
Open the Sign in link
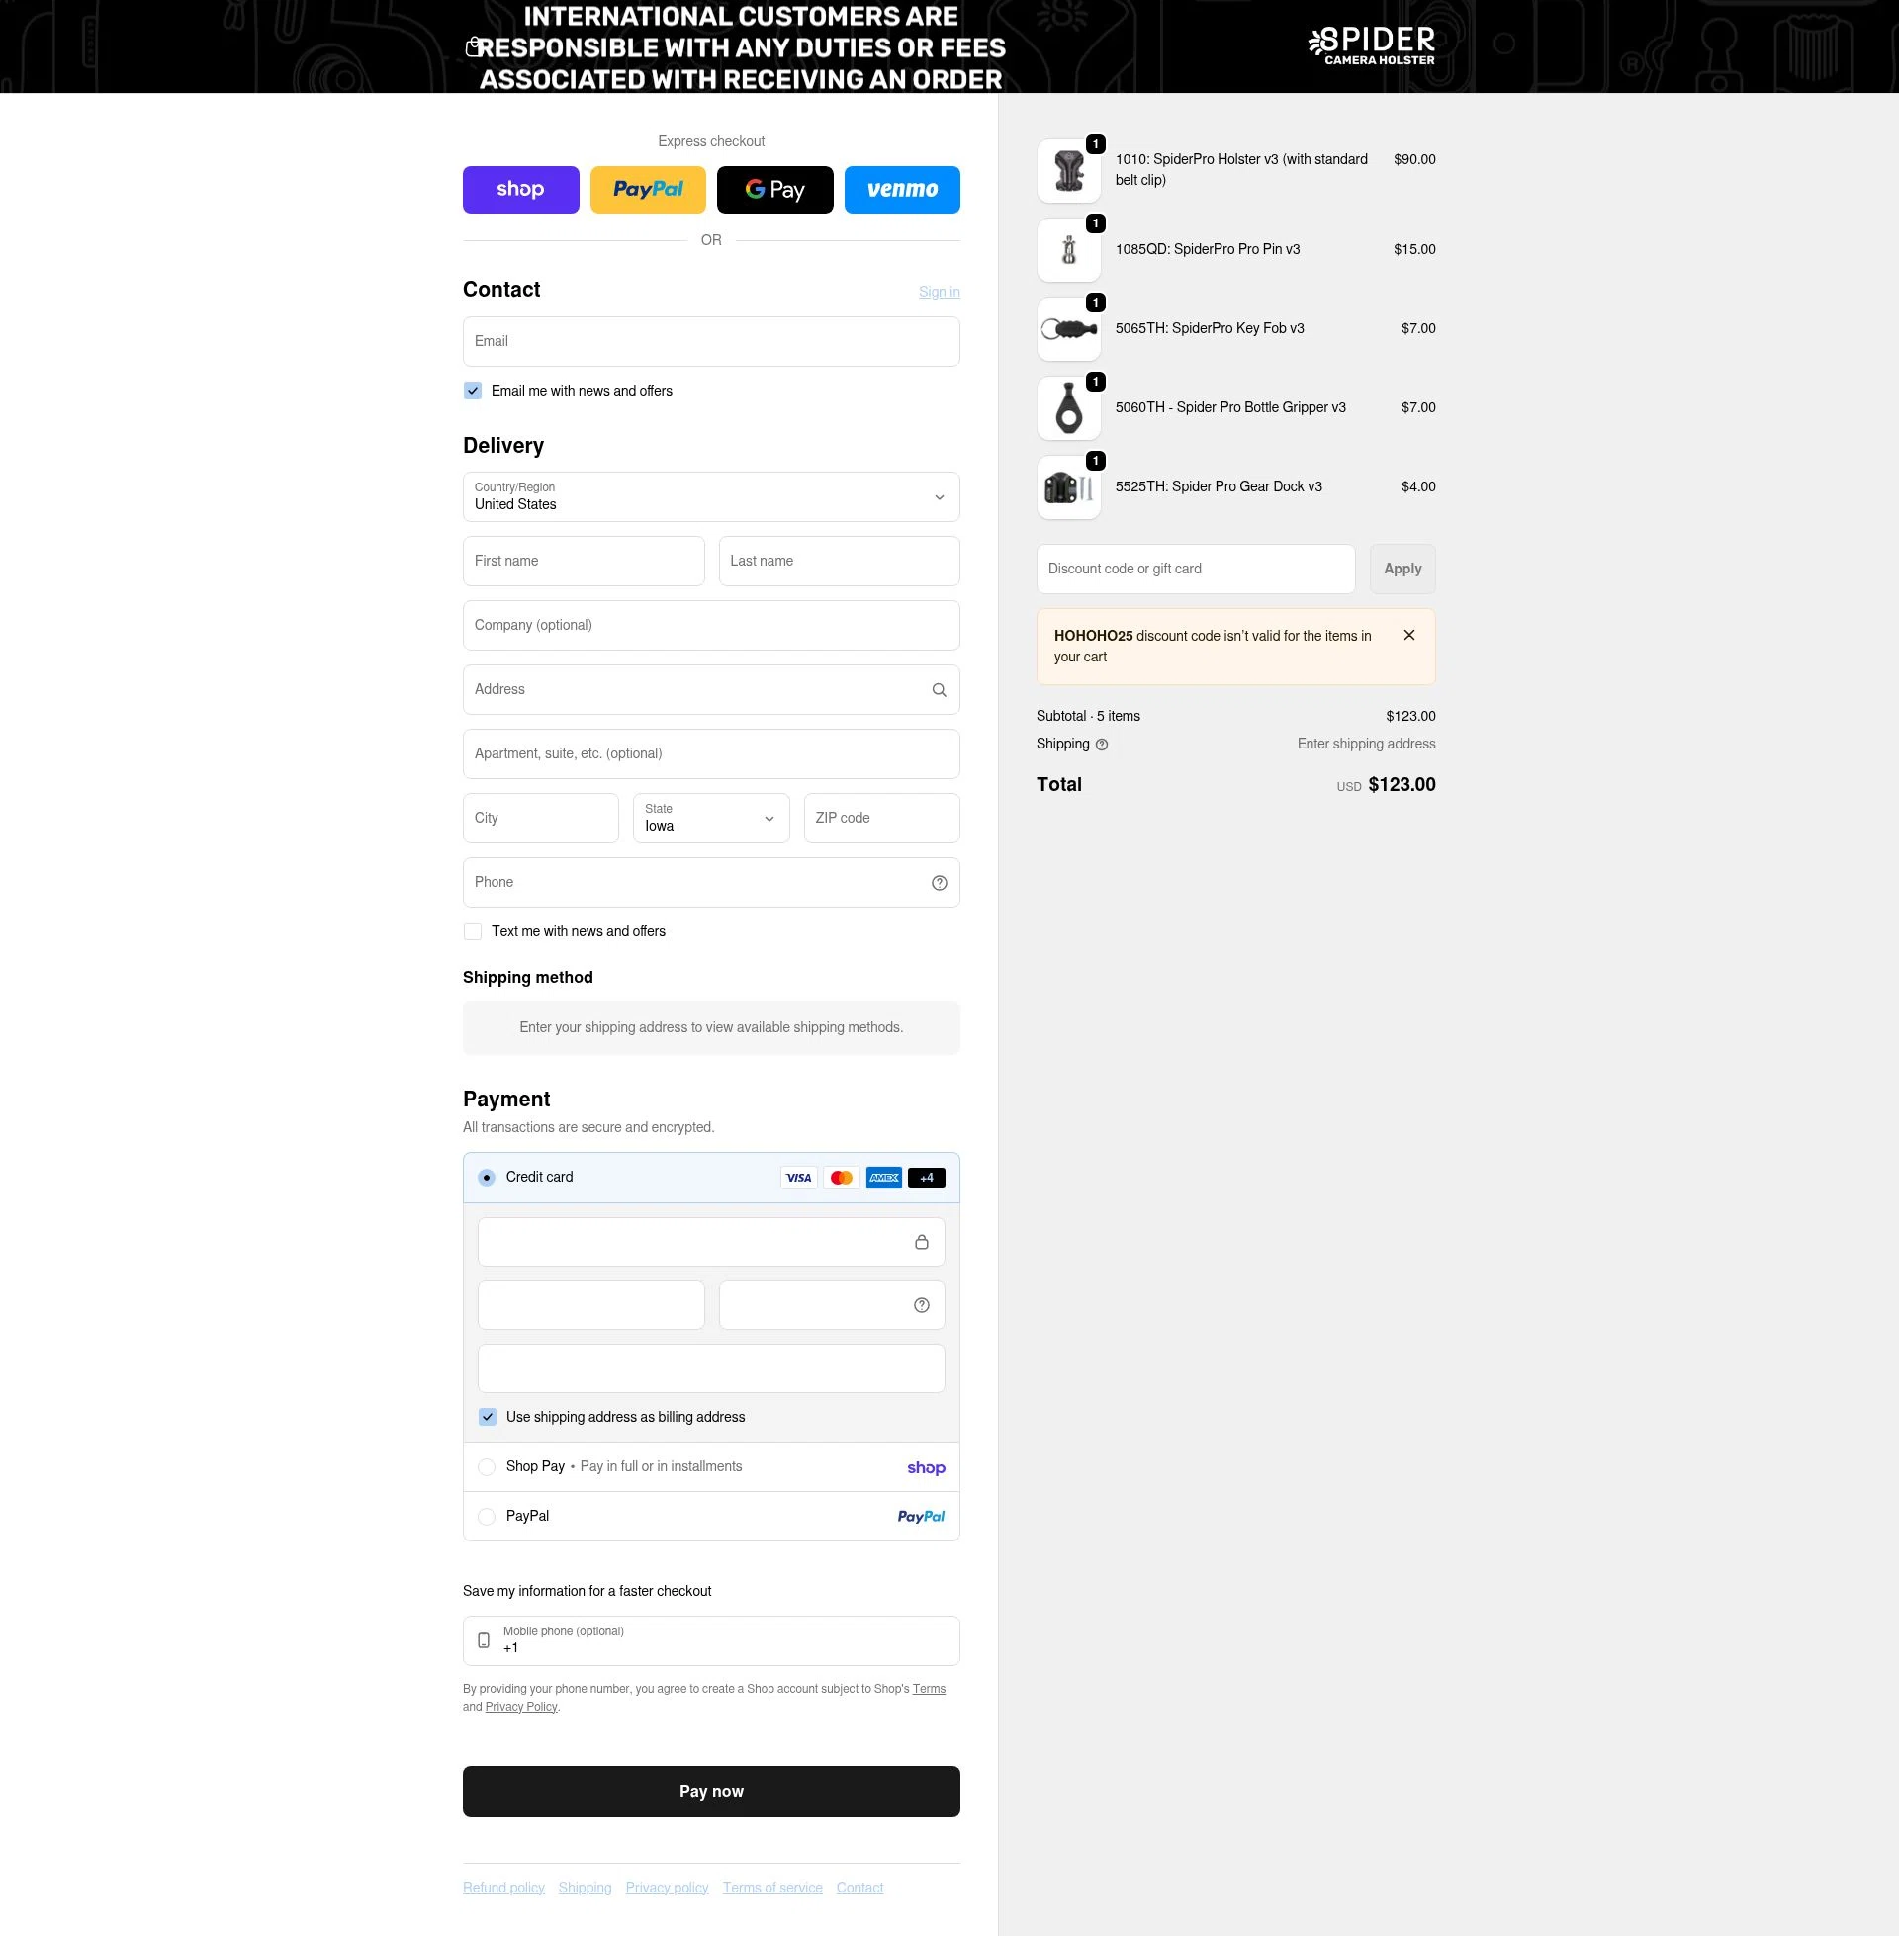[x=939, y=291]
